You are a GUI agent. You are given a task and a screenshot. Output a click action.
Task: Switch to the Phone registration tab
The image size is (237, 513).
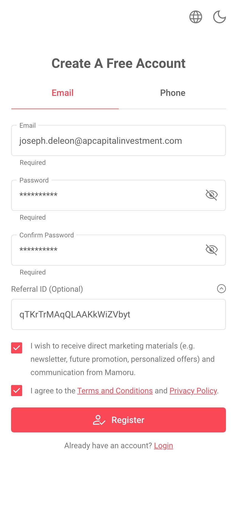coord(172,93)
